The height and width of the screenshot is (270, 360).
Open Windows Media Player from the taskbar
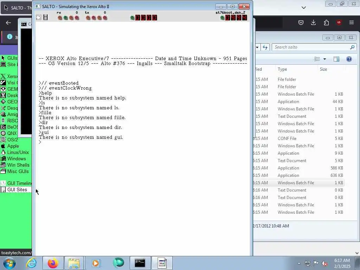96,263
